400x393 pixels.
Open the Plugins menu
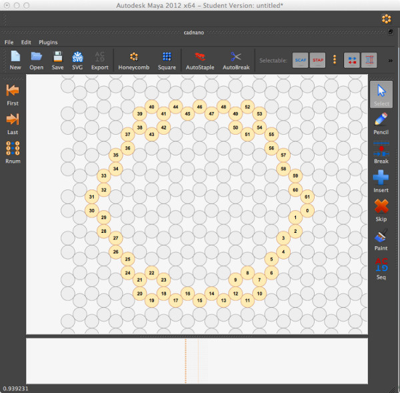click(x=48, y=42)
